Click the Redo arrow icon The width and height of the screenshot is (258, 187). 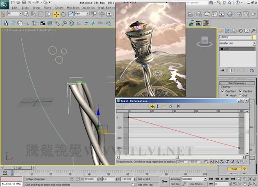[38, 2]
